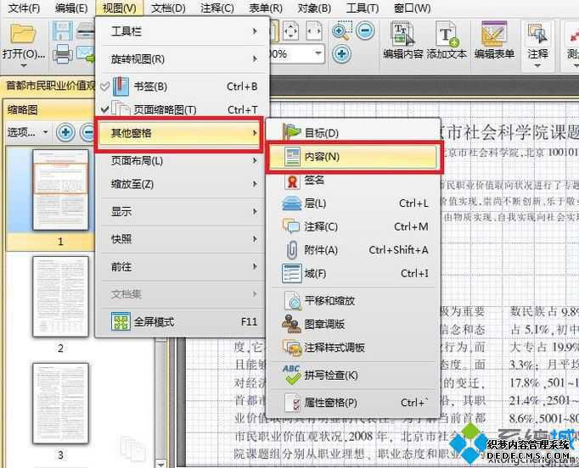Viewport: 579px width, 468px height.
Task: Open the 注释(C) pane in submenu
Action: point(354,226)
